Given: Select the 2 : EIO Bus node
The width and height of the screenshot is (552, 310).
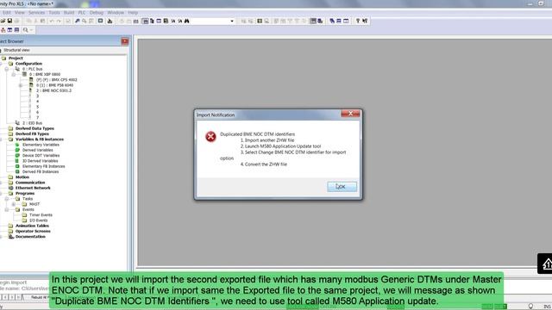Looking at the screenshot, I should tap(32, 123).
